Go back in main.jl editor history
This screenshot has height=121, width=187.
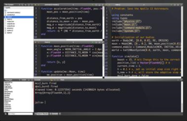point(106,5)
